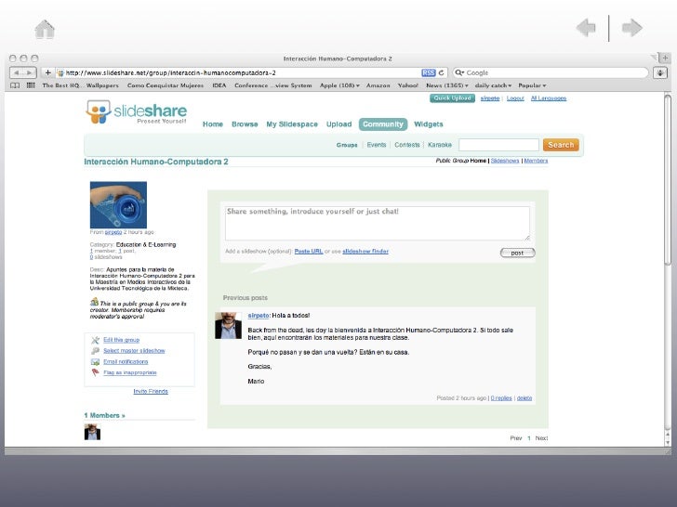This screenshot has width=677, height=507.
Task: Select the Karaoke submenu item
Action: [440, 145]
